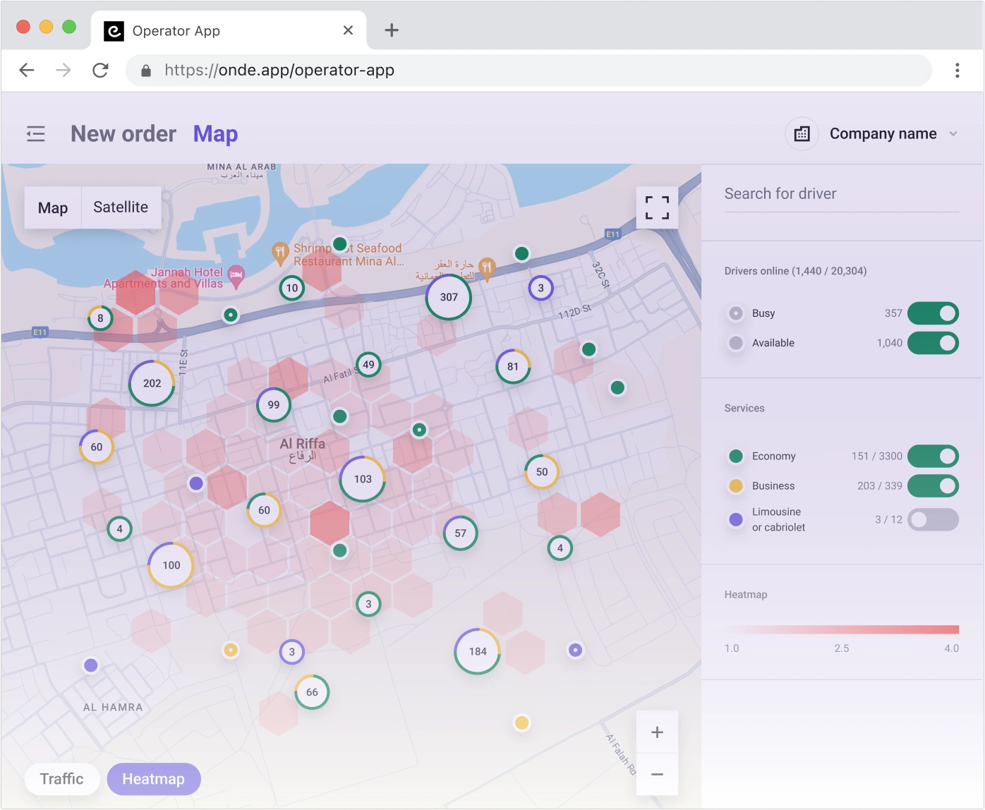Enable Limousine or cabriolet service toggle
Viewport: 985px width, 810px height.
tap(932, 519)
